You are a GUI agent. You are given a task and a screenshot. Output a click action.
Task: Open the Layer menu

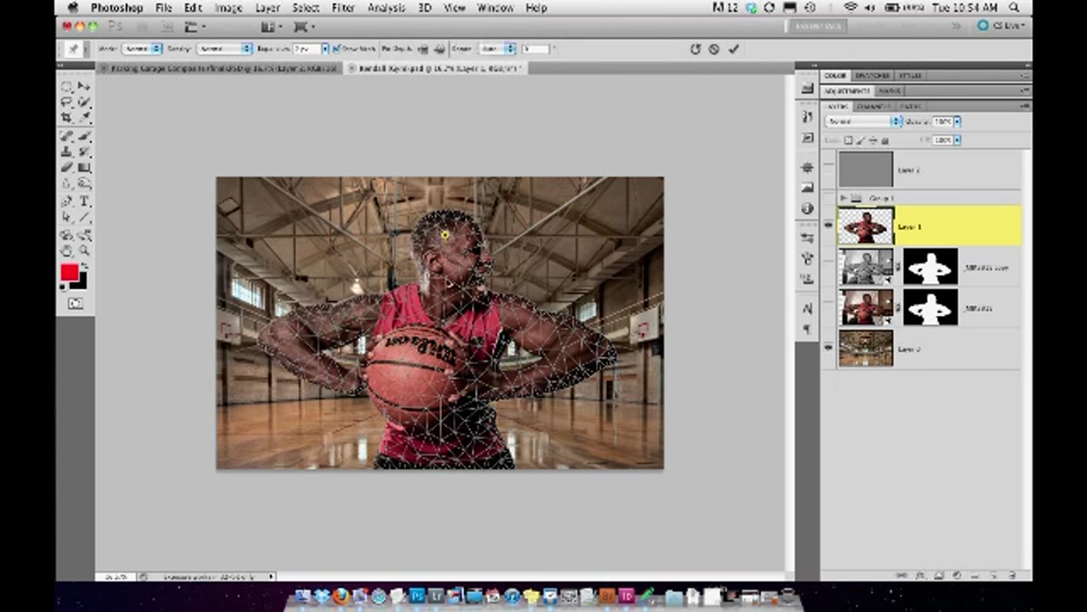(x=267, y=8)
